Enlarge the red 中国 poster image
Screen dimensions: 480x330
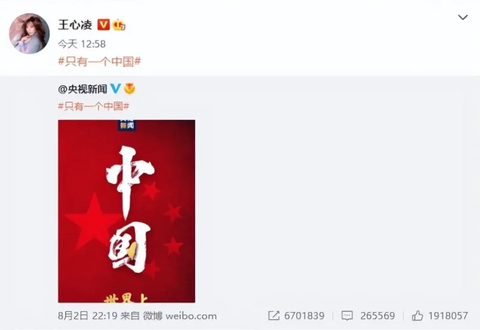[x=127, y=211]
